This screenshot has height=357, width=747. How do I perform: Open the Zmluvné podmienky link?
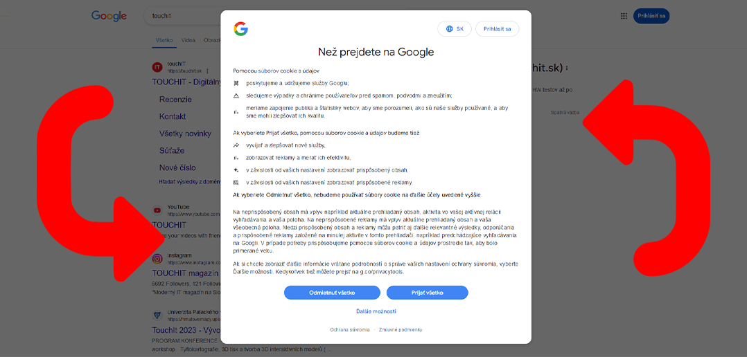401,329
